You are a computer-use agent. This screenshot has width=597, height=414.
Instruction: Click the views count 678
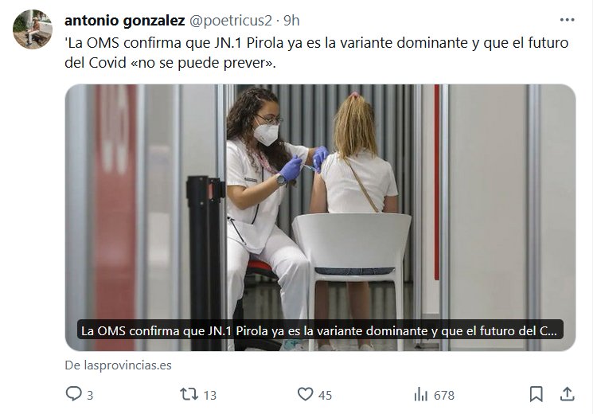point(444,396)
